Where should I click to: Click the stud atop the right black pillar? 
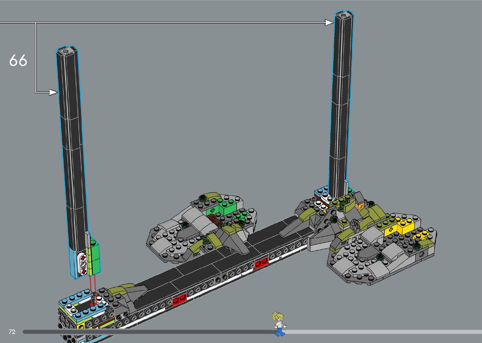click(x=343, y=14)
